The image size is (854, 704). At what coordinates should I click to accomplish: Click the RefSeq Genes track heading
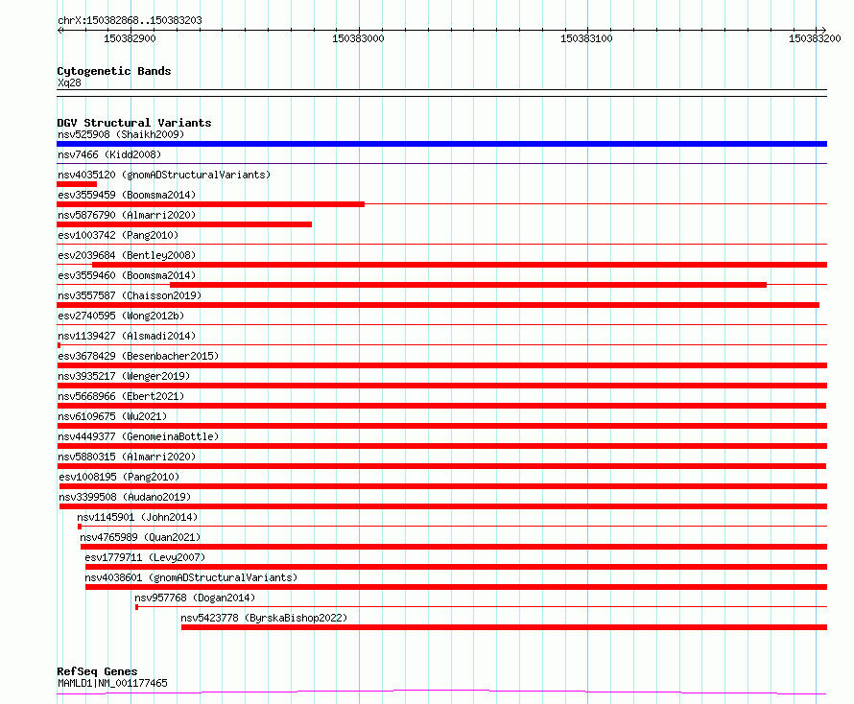pyautogui.click(x=97, y=671)
